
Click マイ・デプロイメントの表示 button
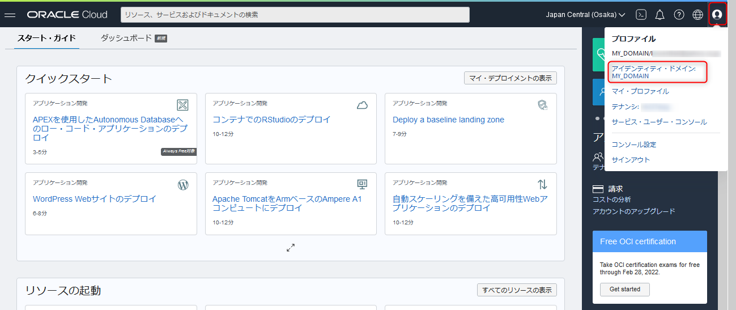[x=510, y=78]
